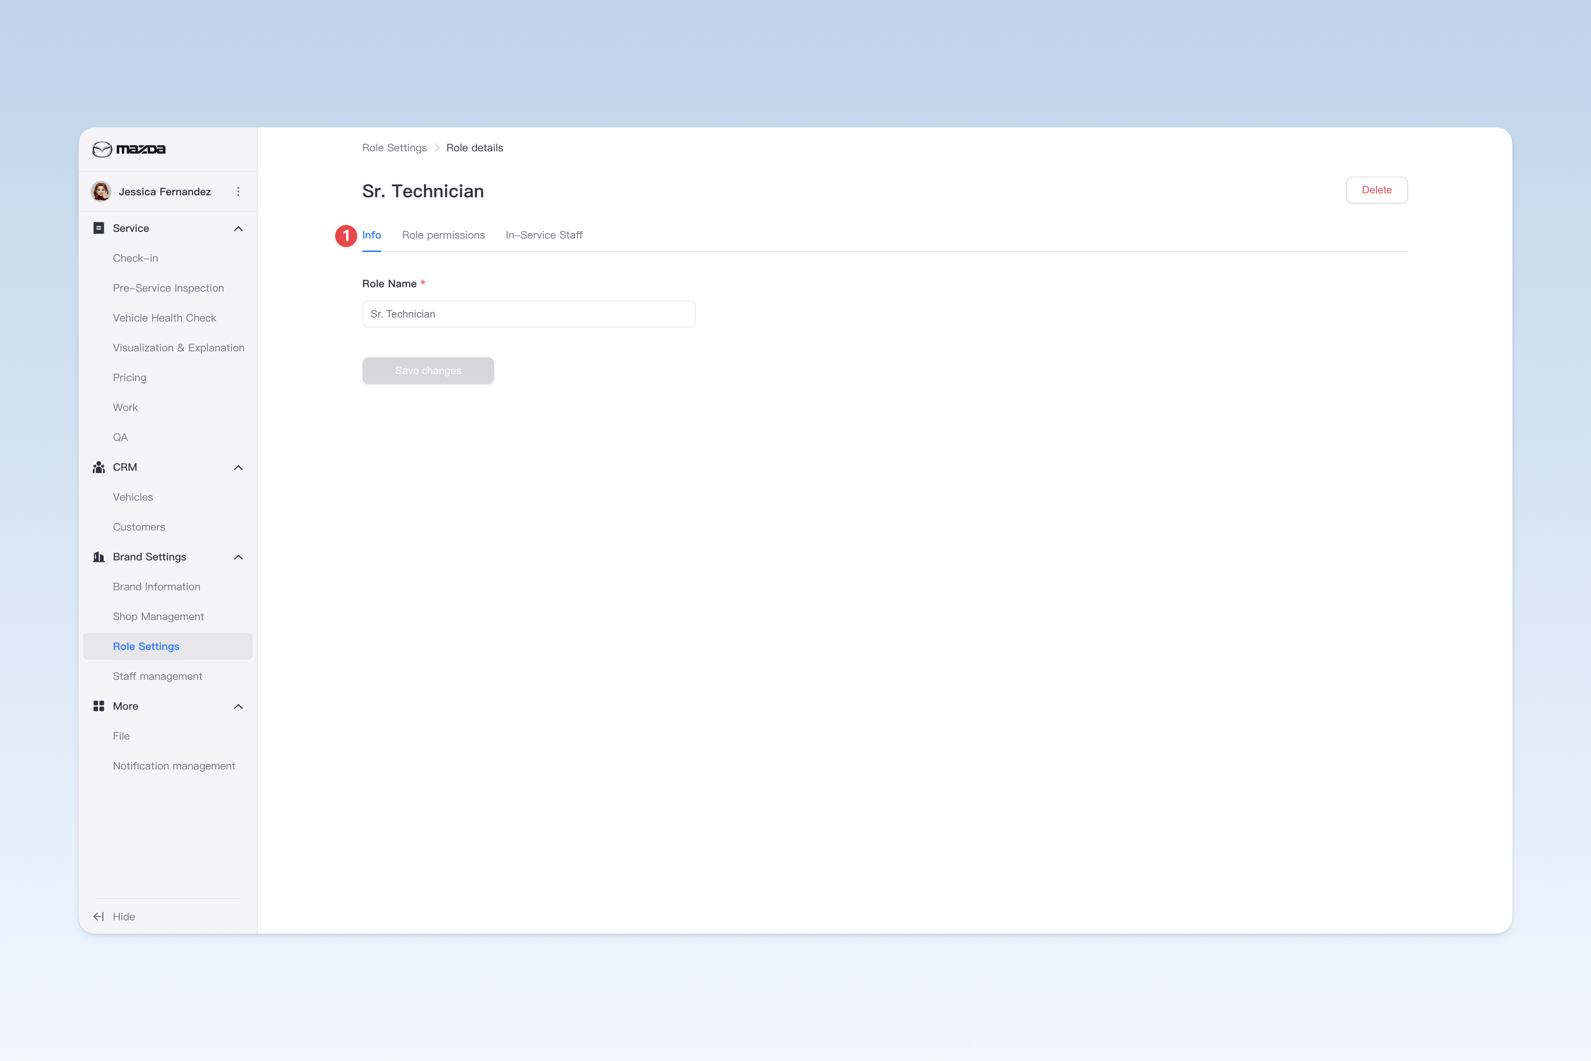Viewport: 1591px width, 1061px height.
Task: Open Staff management
Action: (158, 676)
